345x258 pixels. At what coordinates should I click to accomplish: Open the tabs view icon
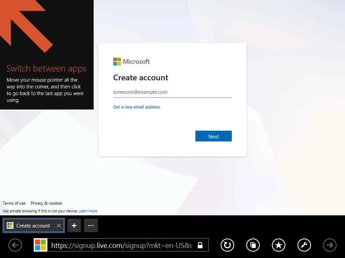pyautogui.click(x=253, y=245)
